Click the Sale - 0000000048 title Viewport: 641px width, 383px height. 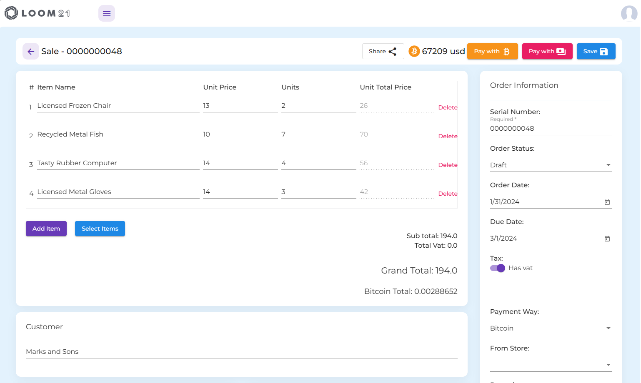click(x=82, y=51)
